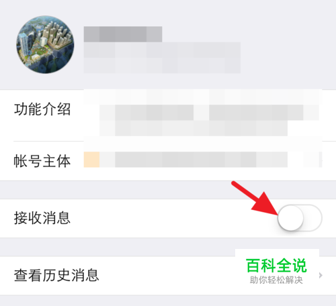The height and width of the screenshot is (306, 336).
Task: Select the 帐号主体 label text
Action: point(42,161)
